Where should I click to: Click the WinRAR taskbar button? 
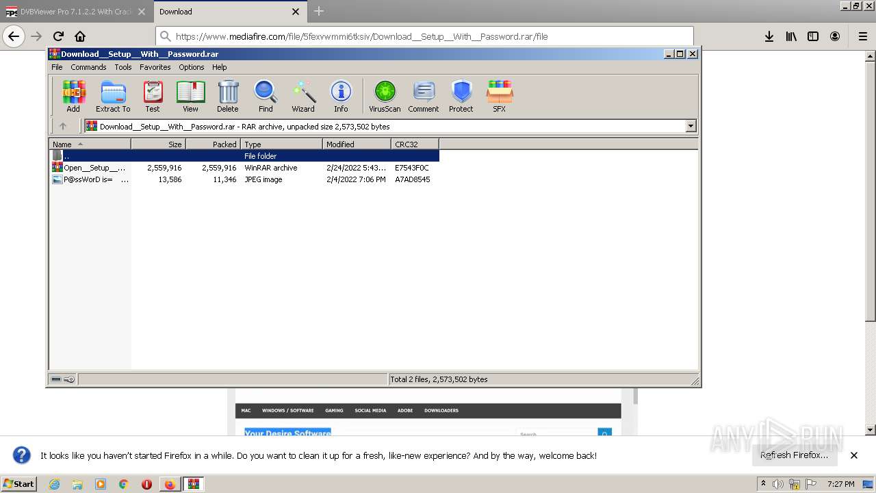click(x=194, y=484)
